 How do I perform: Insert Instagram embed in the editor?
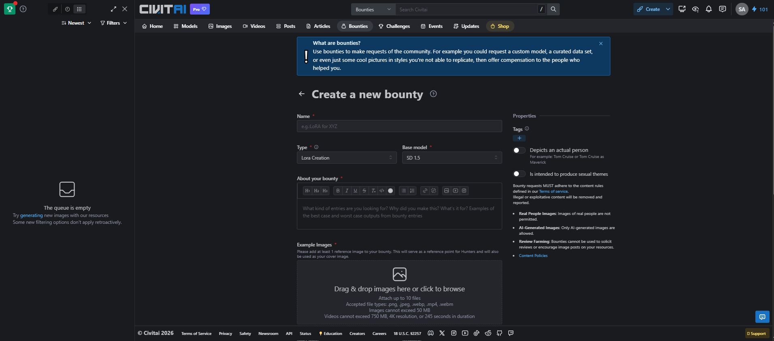[x=464, y=191]
